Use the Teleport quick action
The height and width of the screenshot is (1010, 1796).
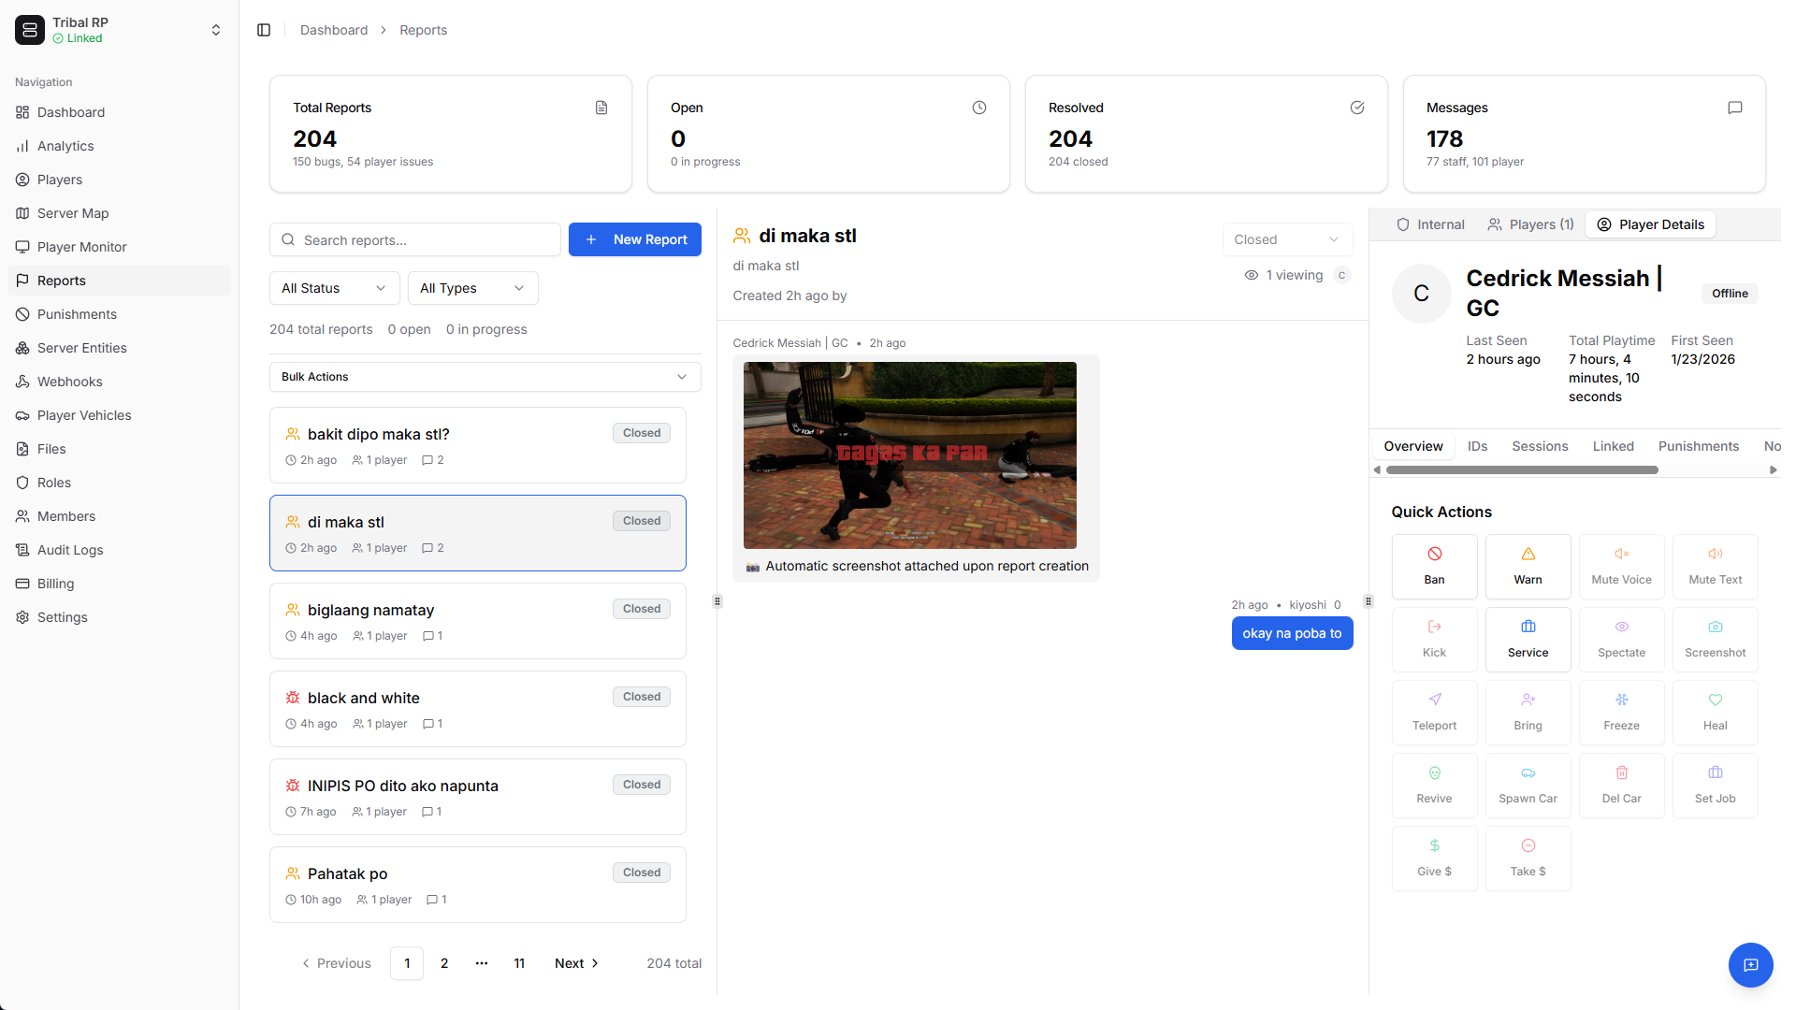coord(1434,713)
